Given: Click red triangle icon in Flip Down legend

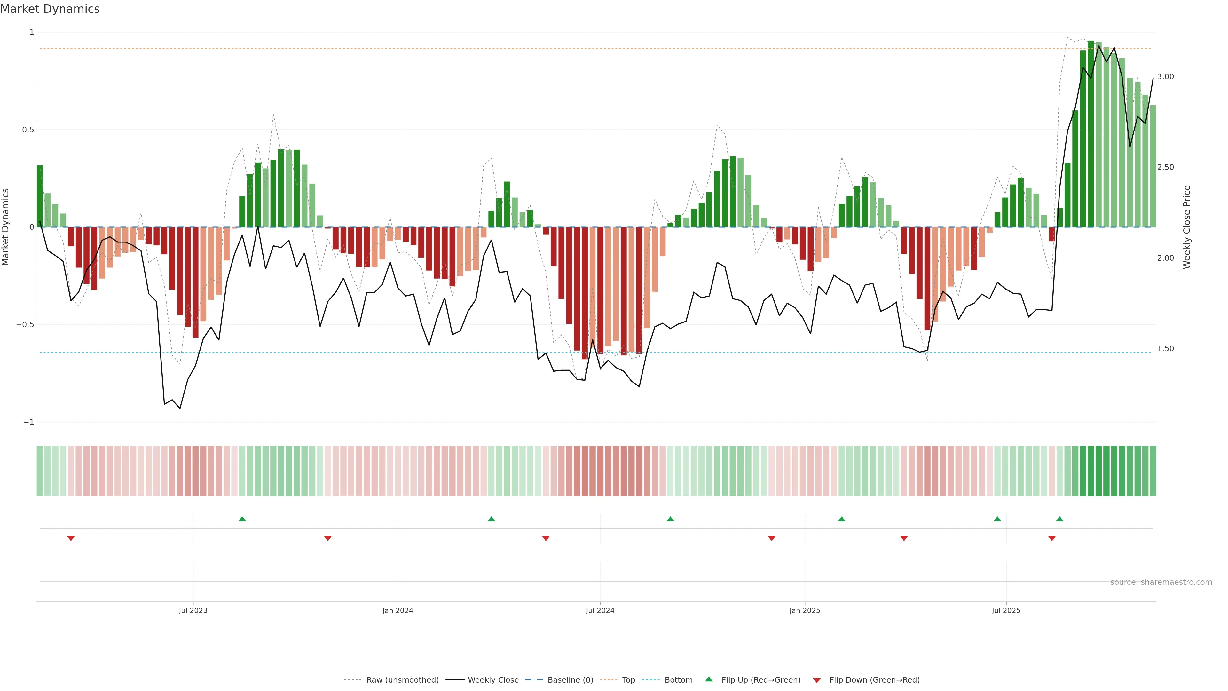Looking at the screenshot, I should click(x=817, y=680).
